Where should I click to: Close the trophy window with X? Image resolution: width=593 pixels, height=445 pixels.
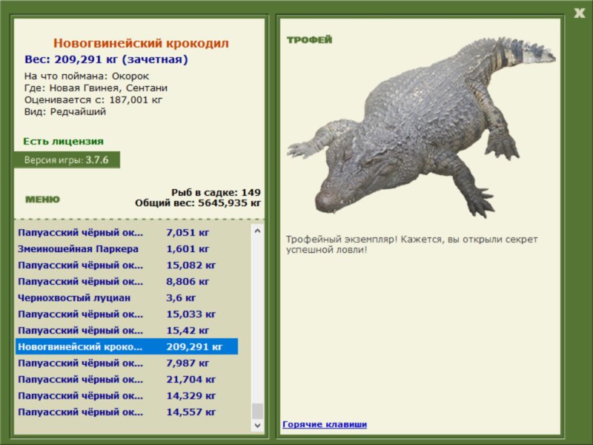point(579,13)
